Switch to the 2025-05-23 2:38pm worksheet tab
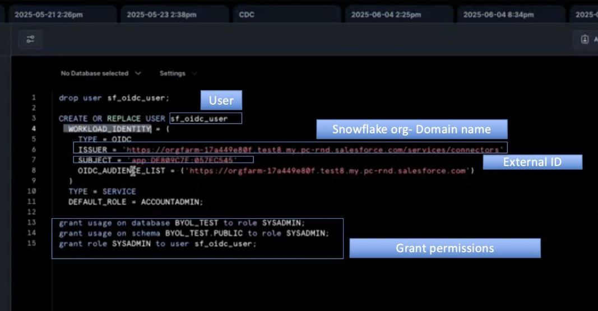The width and height of the screenshot is (598, 311). 174,15
